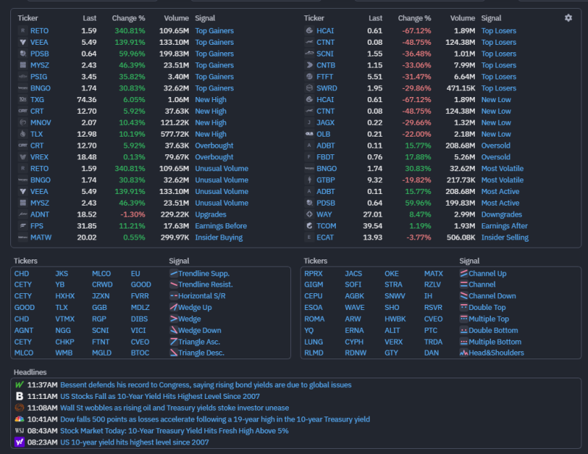Open the Dow falls 500 points headline
This screenshot has height=454, width=588.
click(x=215, y=419)
